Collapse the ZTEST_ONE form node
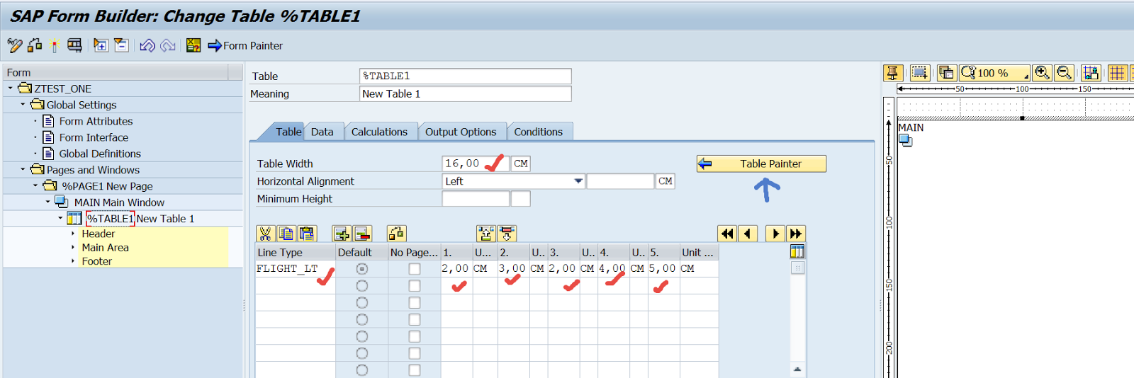Image resolution: width=1134 pixels, height=378 pixels. coord(11,88)
